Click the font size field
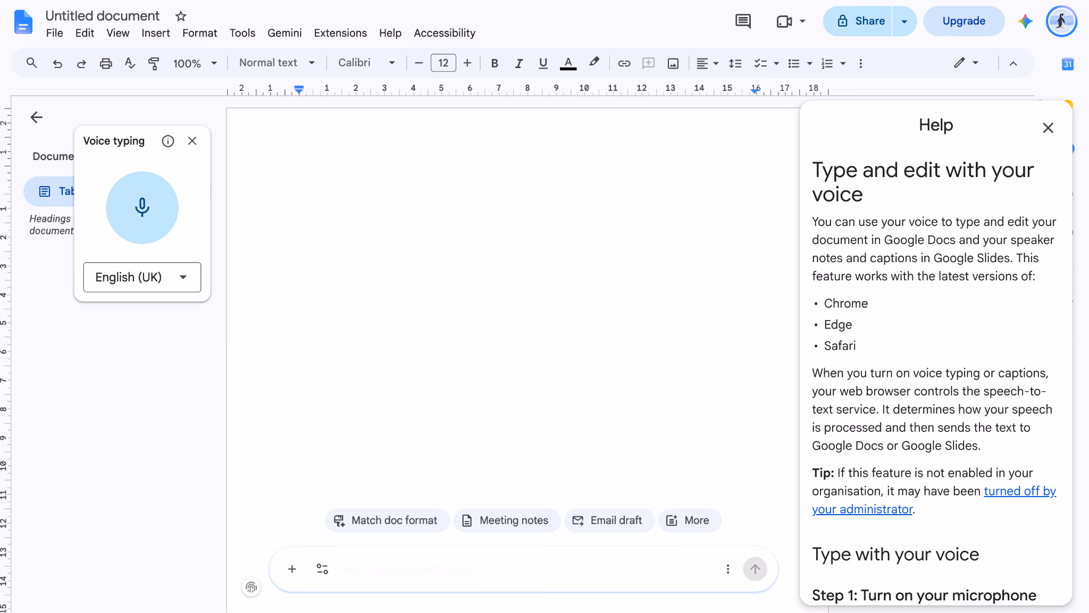Screen dimensions: 1089x613 pos(443,63)
